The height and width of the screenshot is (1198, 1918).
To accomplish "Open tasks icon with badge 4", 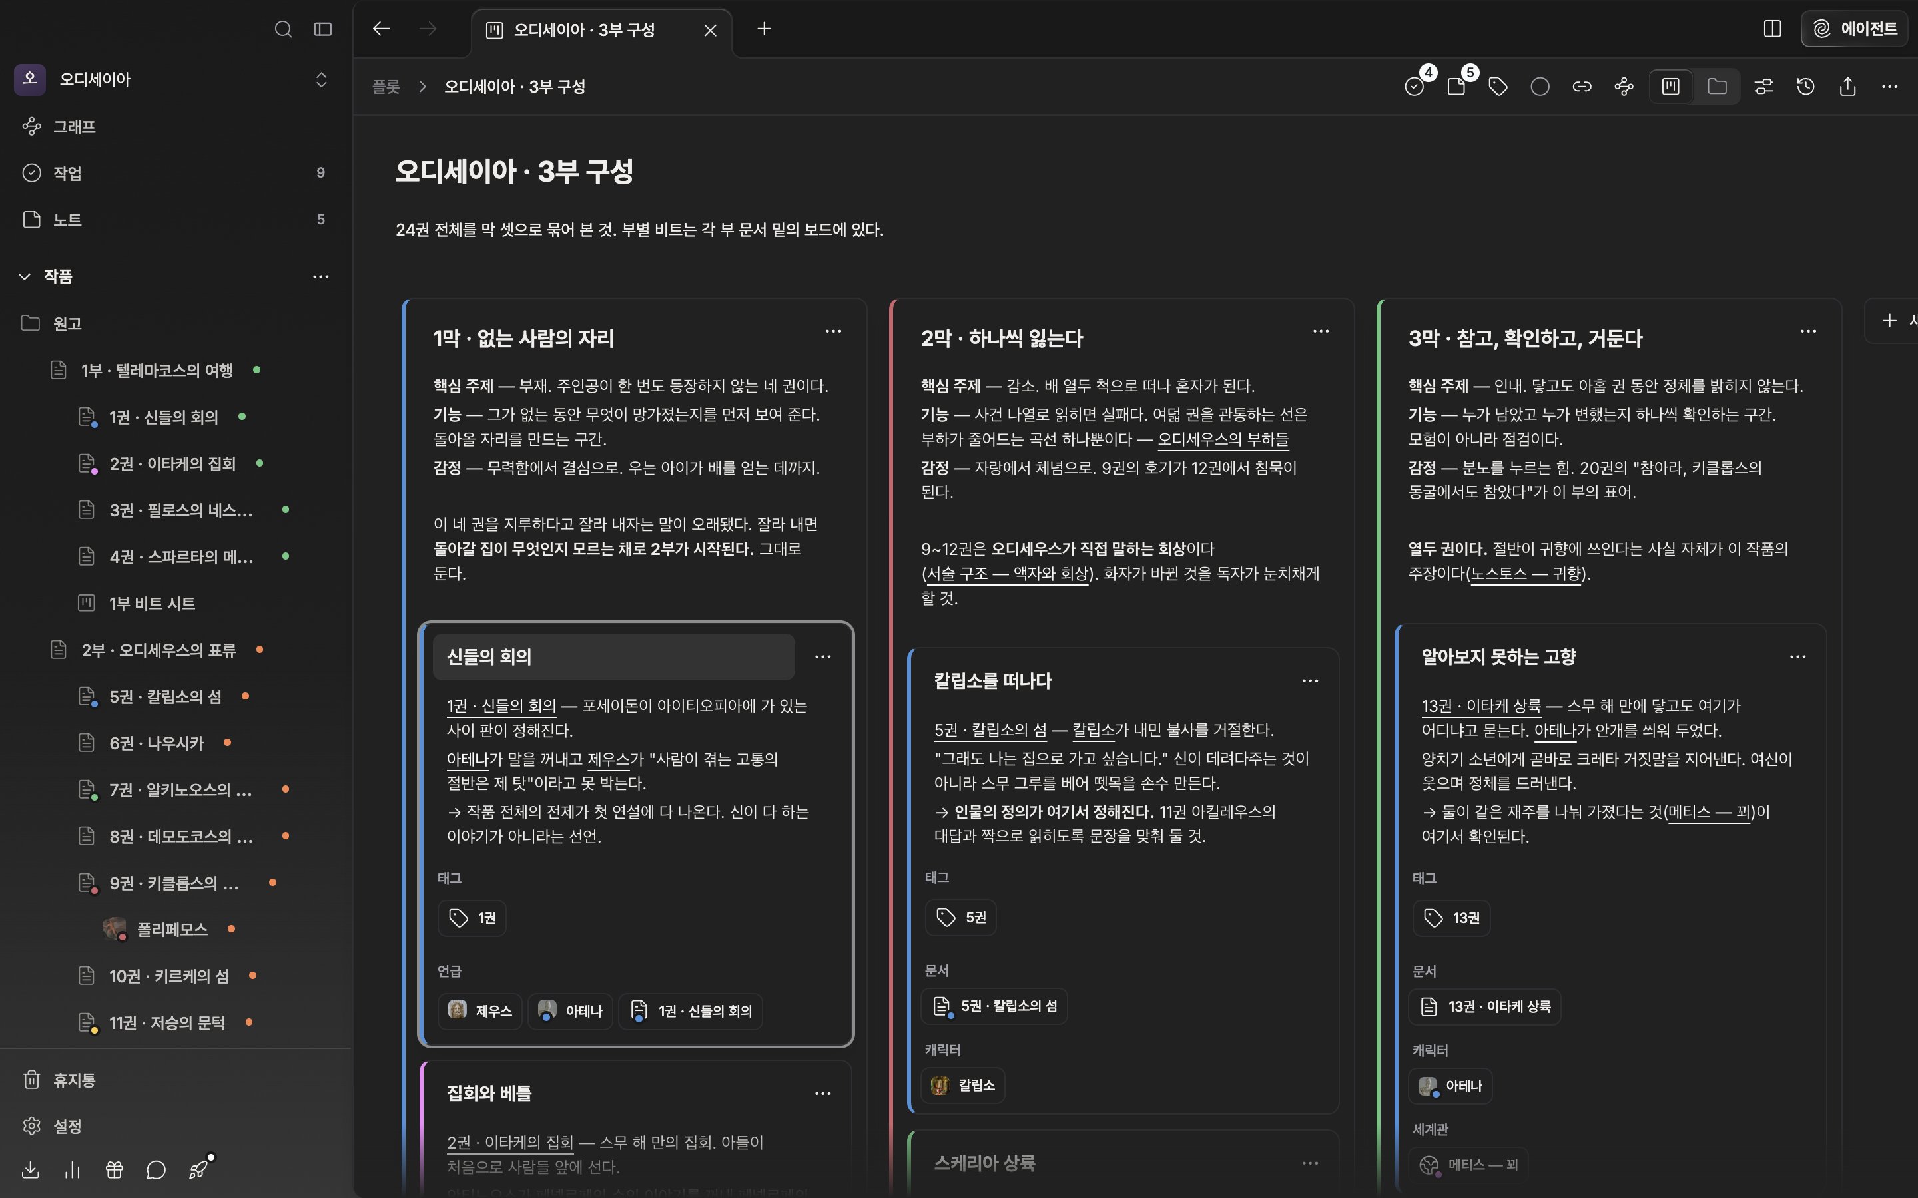I will 1415,87.
